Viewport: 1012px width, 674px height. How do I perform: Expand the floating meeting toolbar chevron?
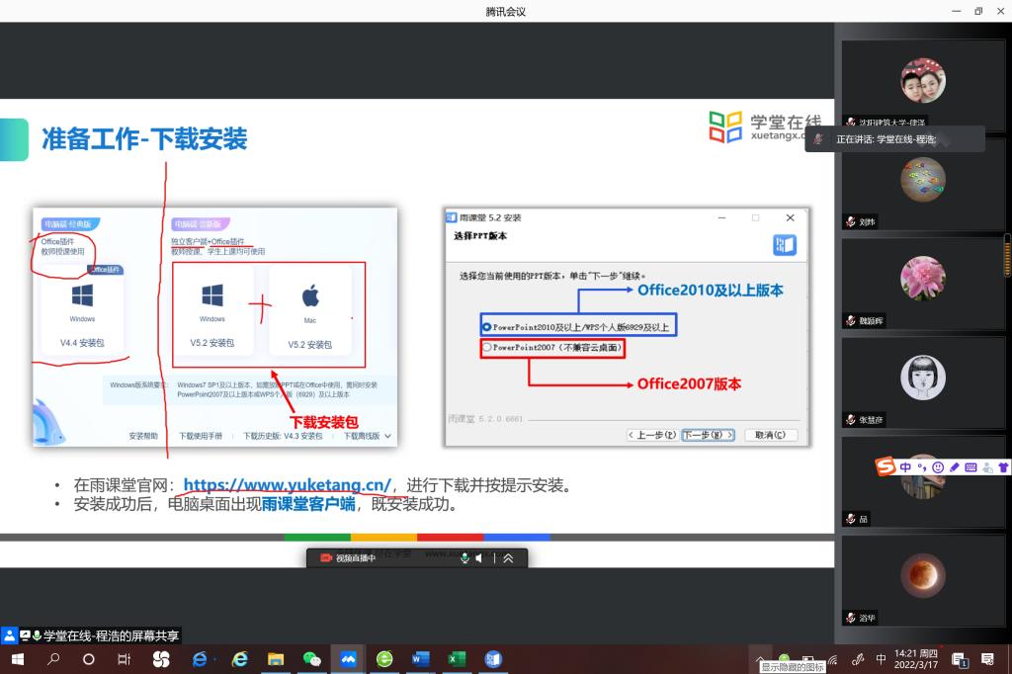(508, 558)
